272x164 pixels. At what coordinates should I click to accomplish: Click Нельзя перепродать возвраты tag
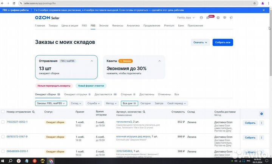54,86
